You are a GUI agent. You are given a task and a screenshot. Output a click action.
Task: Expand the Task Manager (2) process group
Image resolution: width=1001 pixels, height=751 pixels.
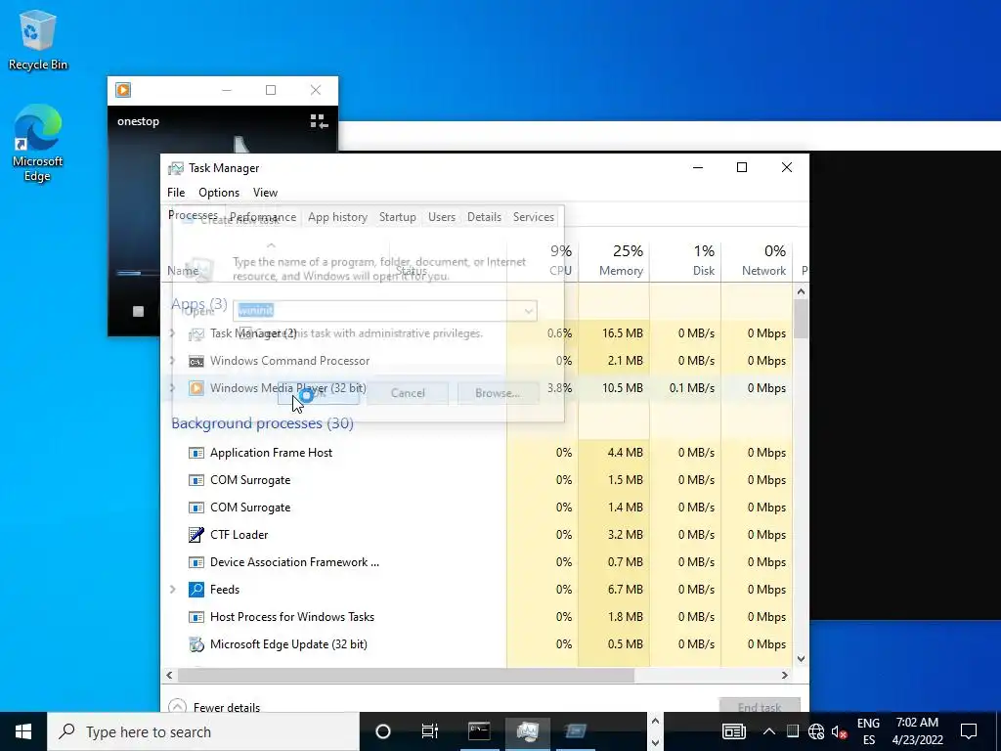pyautogui.click(x=172, y=333)
